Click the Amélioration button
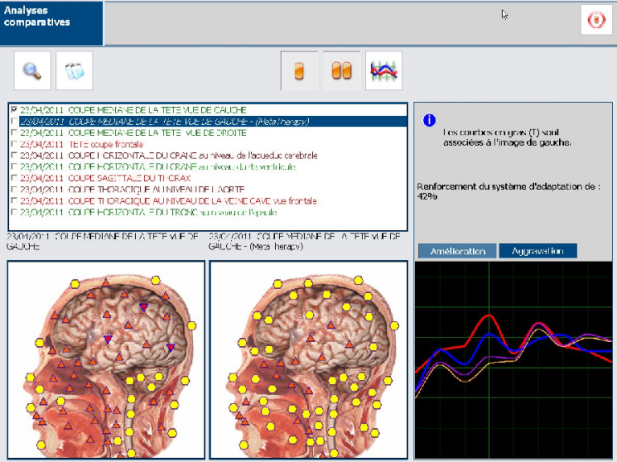 click(457, 251)
